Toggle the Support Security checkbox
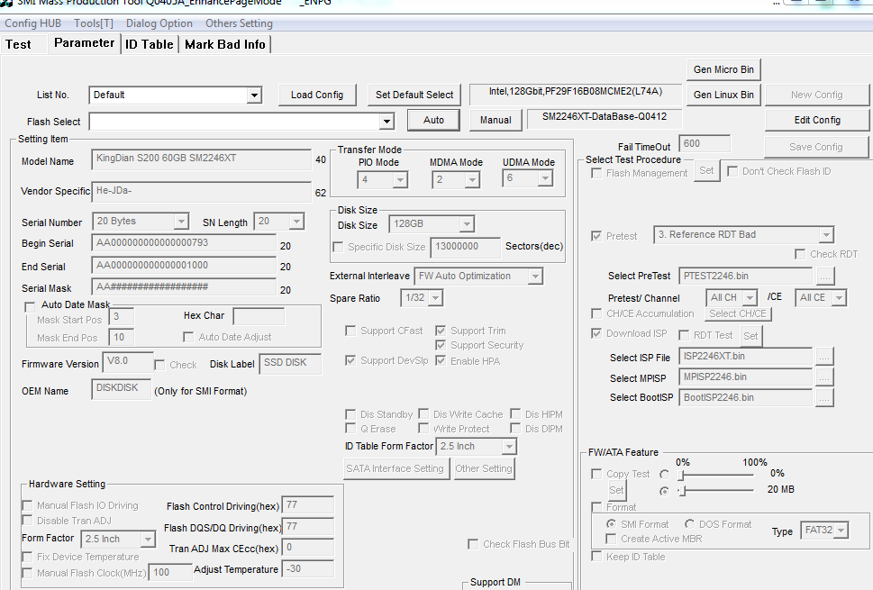 tap(441, 346)
